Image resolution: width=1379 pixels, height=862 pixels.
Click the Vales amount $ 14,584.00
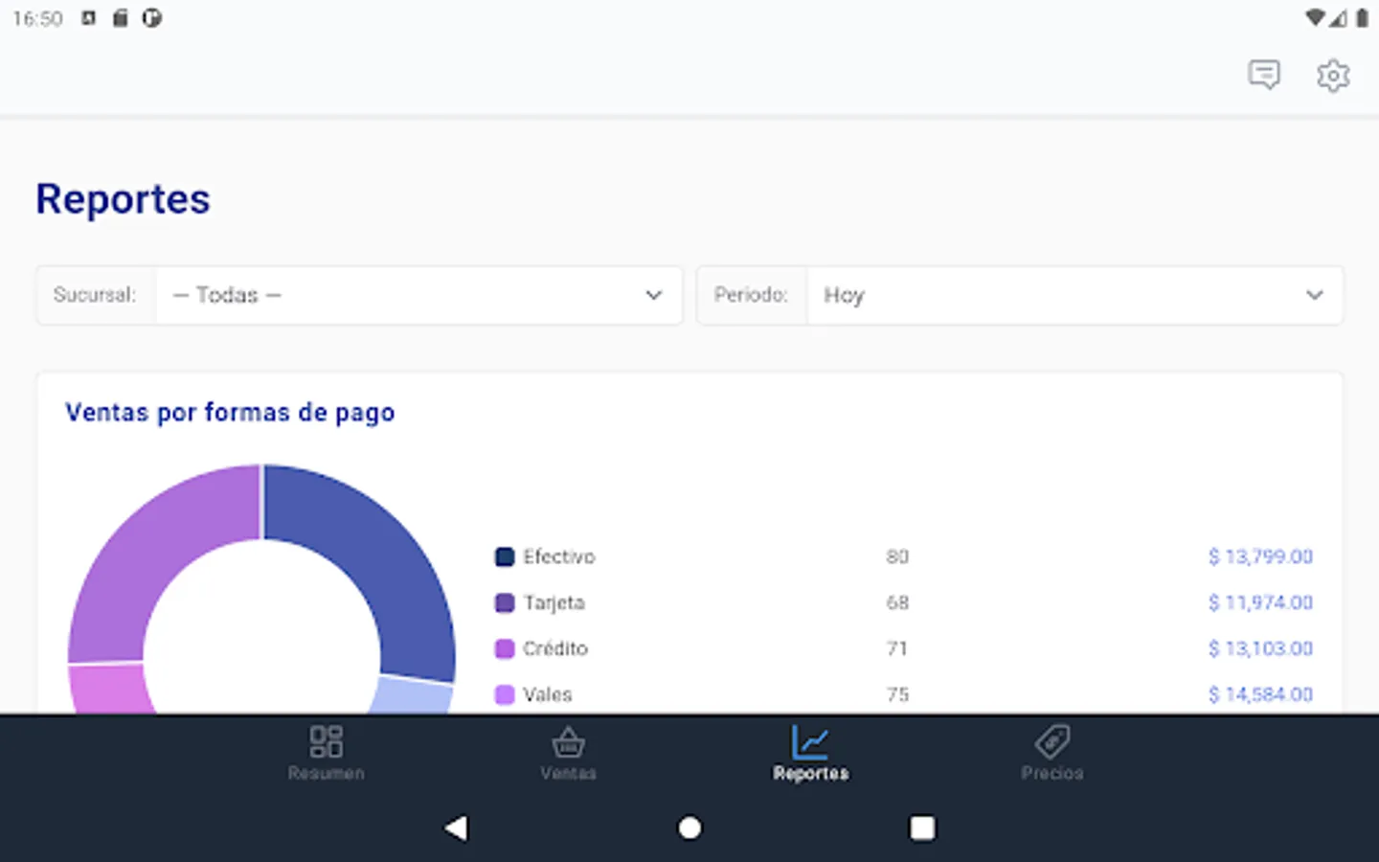1260,694
